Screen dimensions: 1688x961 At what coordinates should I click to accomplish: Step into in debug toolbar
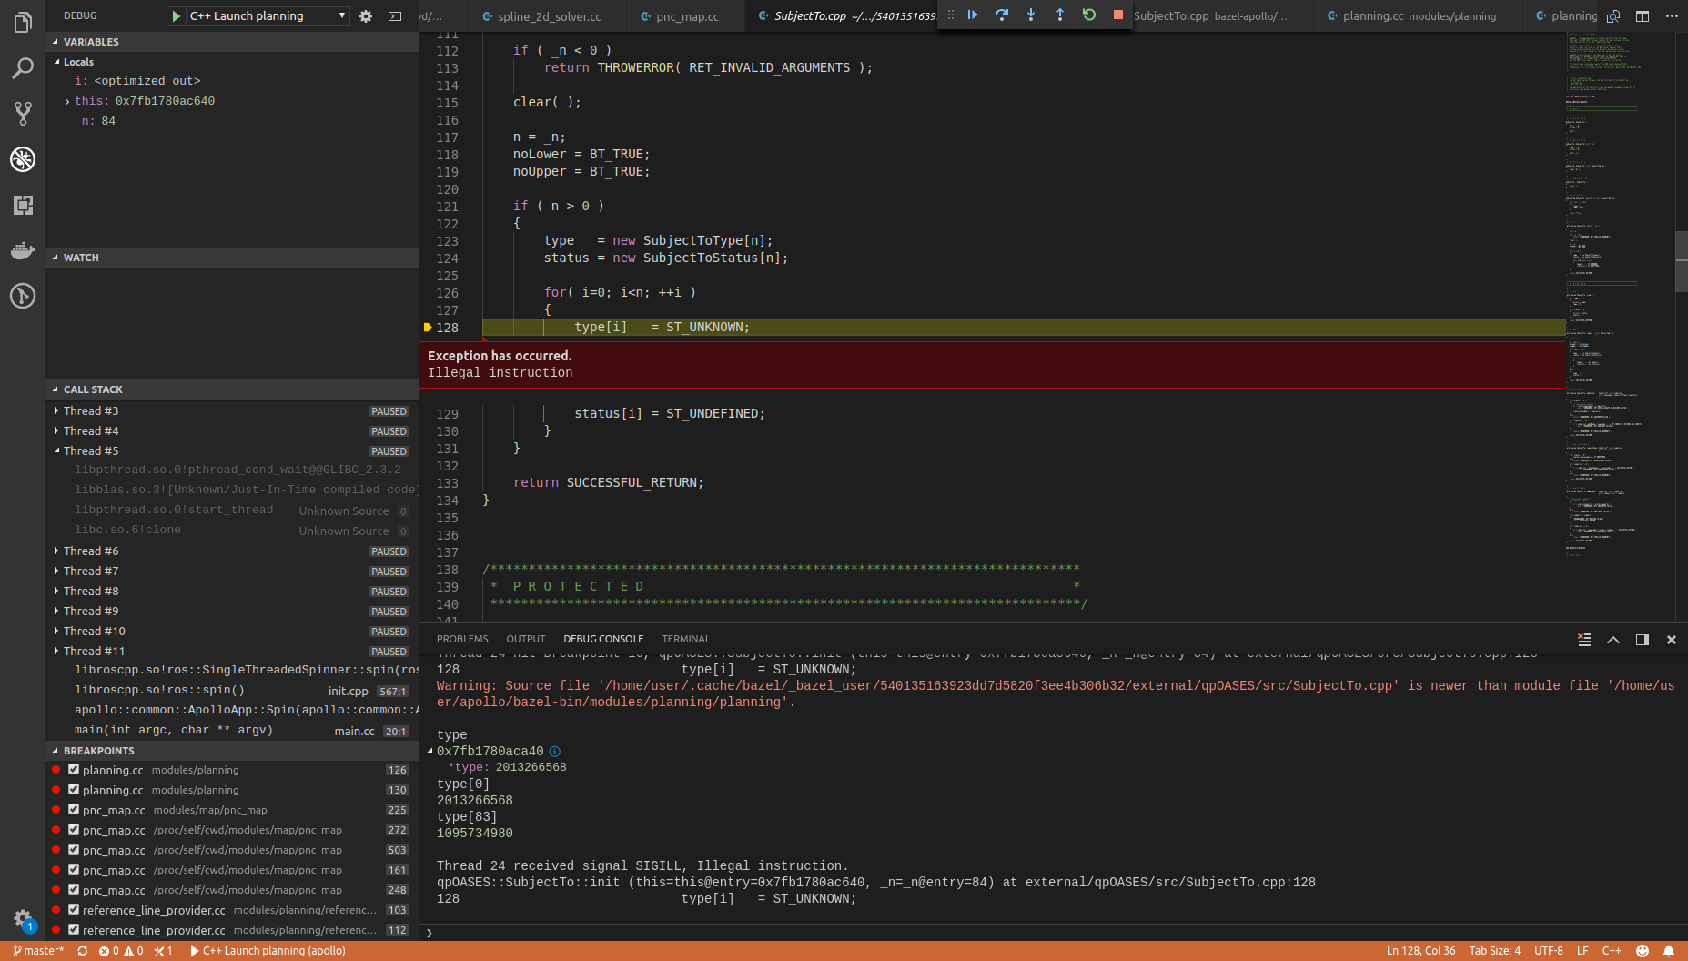tap(1031, 15)
